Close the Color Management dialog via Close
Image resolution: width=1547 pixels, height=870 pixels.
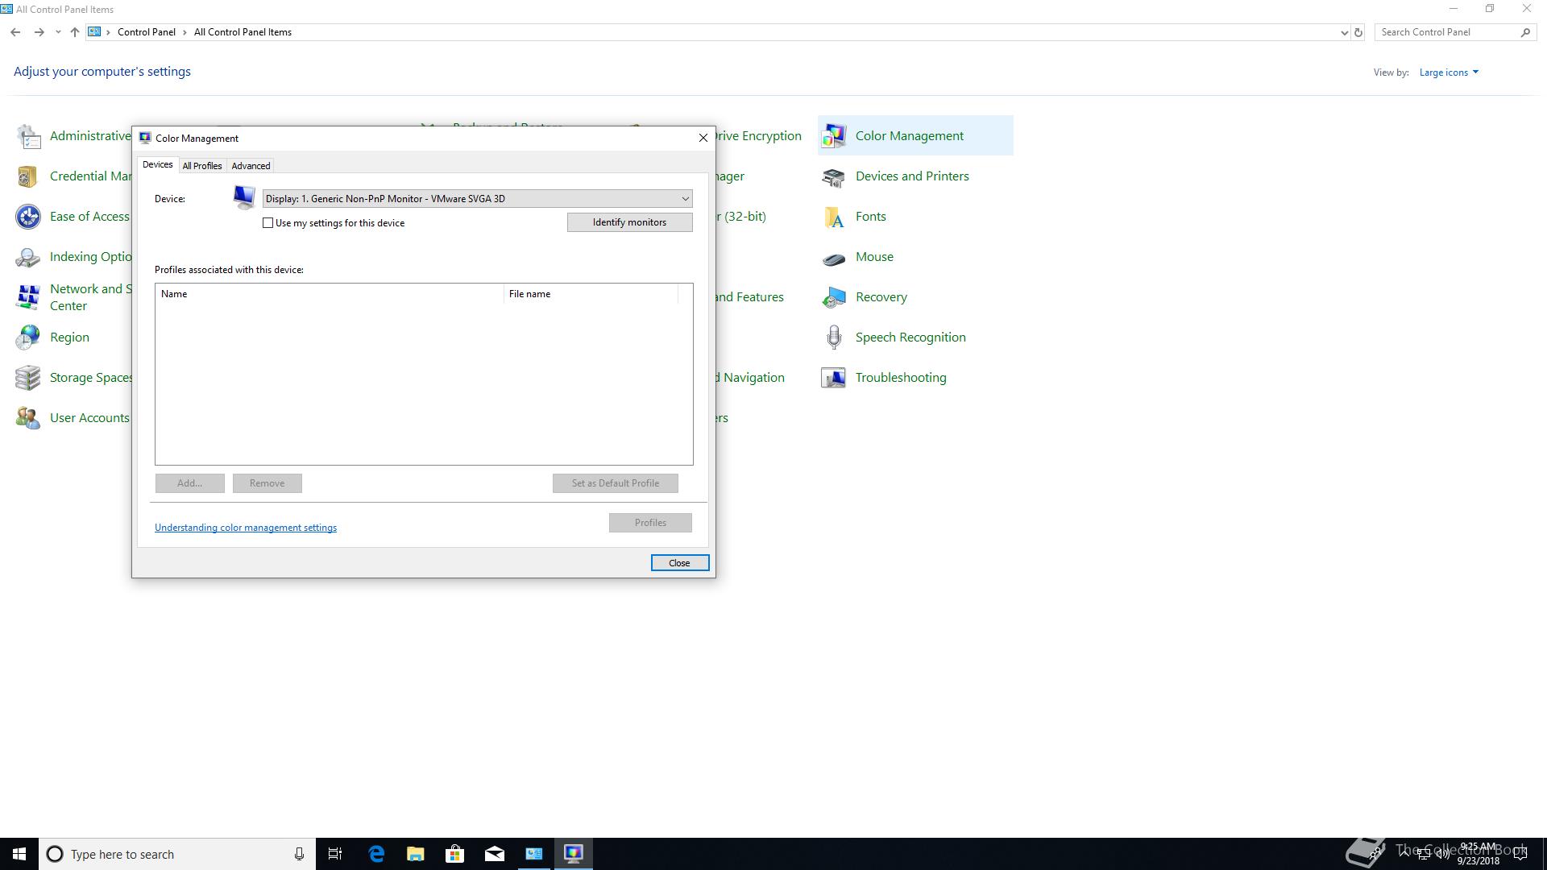point(679,563)
